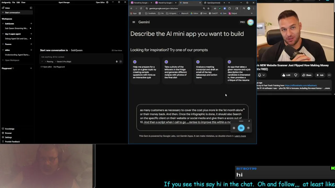Open the dictation widget help icon
This screenshot has width=335, height=188.
pos(248,128)
